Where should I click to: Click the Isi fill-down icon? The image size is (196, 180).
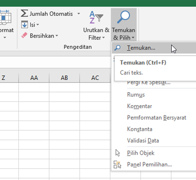pos(24,24)
